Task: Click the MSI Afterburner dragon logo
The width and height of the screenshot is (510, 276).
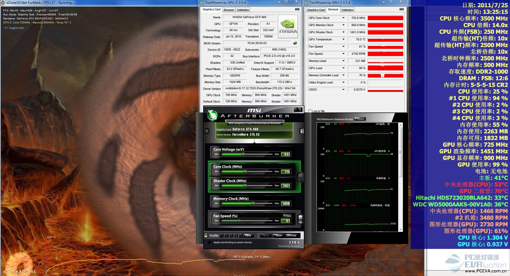Action: pyautogui.click(x=212, y=115)
